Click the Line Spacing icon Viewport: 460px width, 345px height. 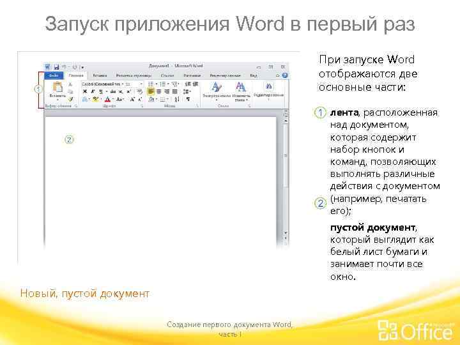pos(187,91)
